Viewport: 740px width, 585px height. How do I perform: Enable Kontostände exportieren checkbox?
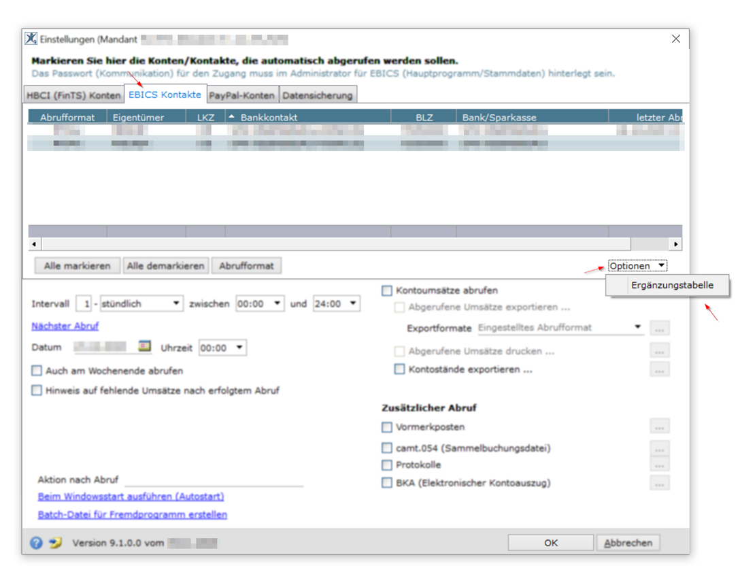(399, 369)
